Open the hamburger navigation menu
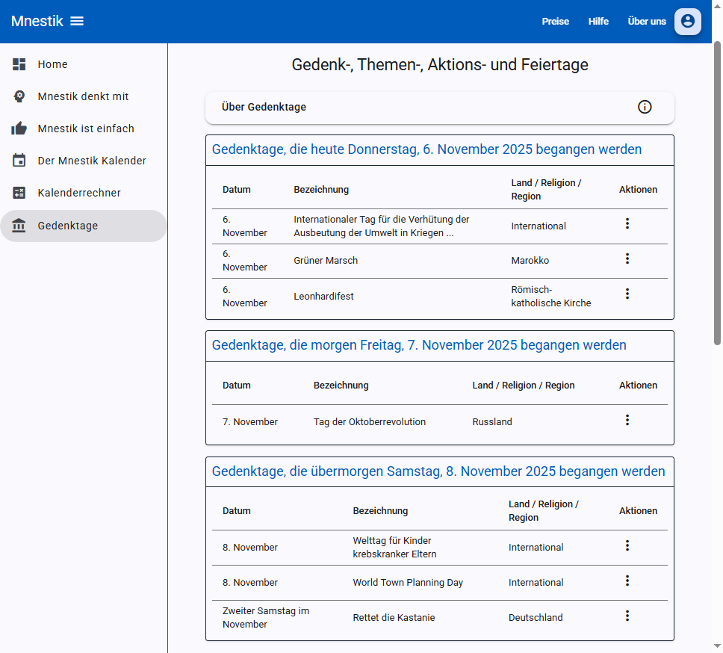 coord(77,21)
